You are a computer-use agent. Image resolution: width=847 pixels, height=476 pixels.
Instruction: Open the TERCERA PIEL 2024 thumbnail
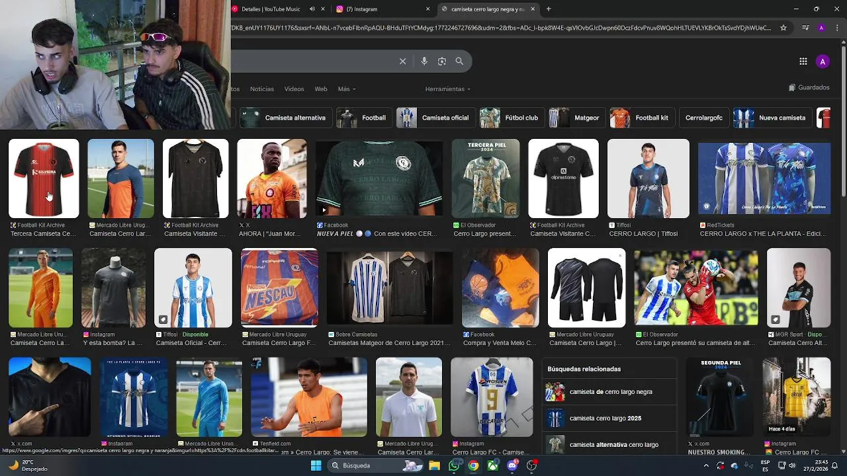pos(486,178)
